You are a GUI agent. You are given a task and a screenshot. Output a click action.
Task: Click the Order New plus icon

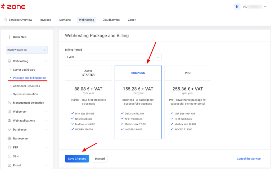coord(10,37)
